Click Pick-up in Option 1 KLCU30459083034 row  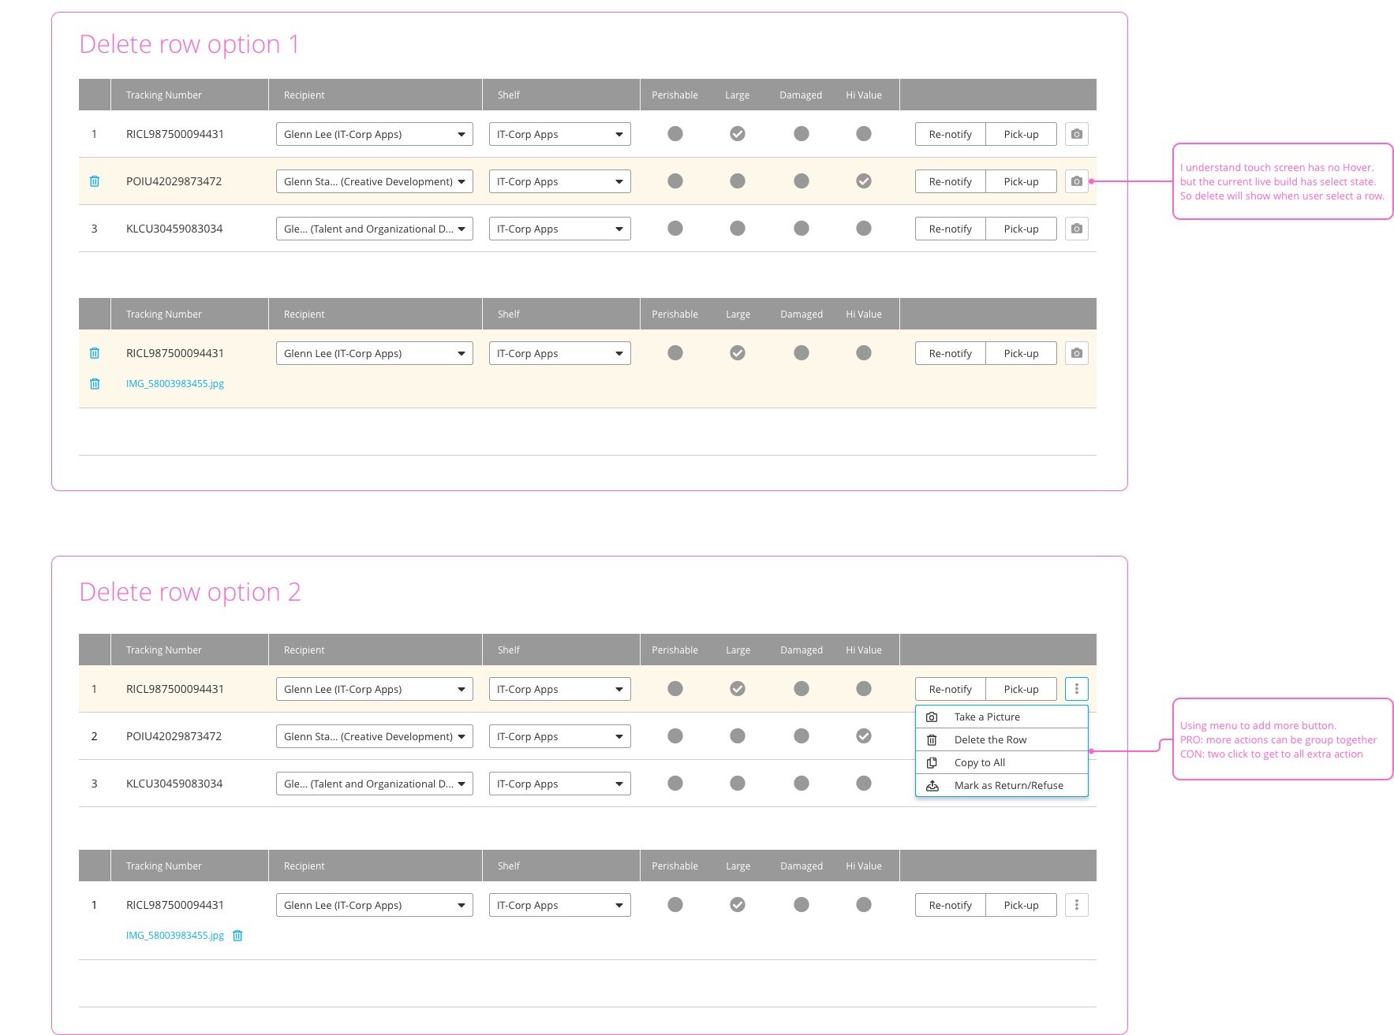pyautogui.click(x=1022, y=229)
